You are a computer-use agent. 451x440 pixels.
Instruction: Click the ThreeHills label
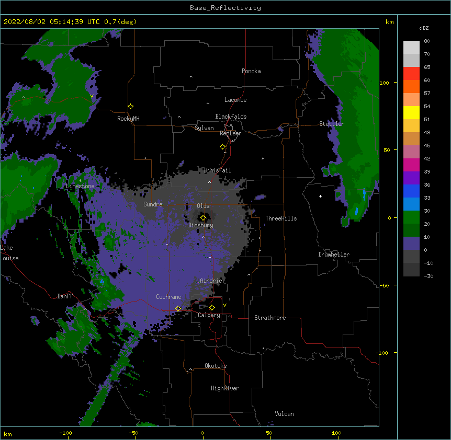(281, 218)
